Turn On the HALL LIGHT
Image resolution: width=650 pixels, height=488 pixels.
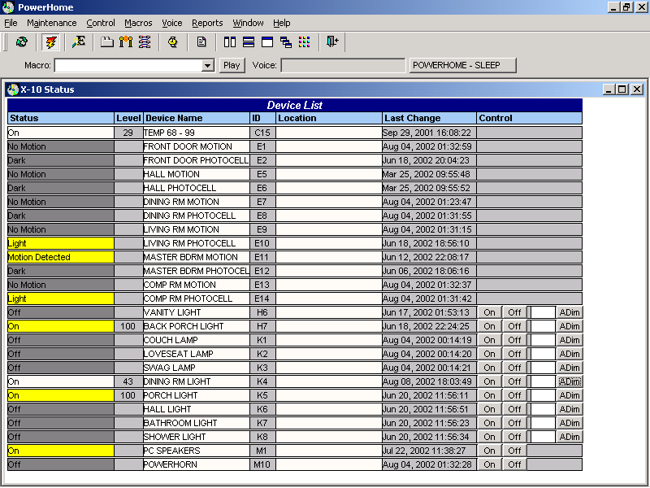490,409
